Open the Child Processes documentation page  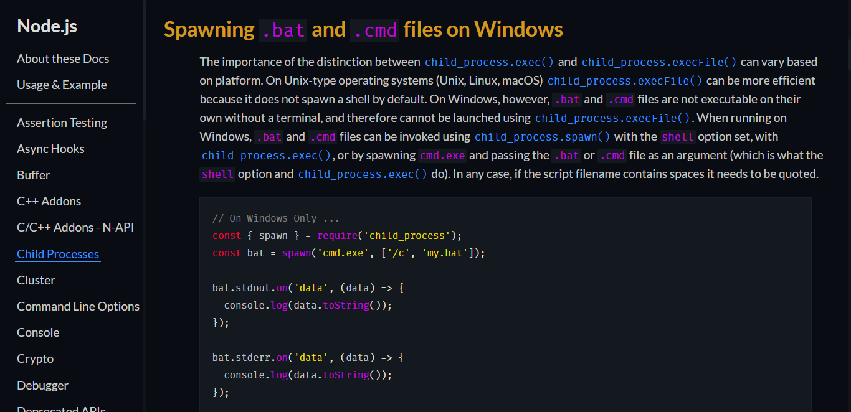[x=57, y=253]
